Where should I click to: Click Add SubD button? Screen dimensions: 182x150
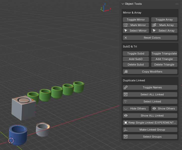point(136,59)
